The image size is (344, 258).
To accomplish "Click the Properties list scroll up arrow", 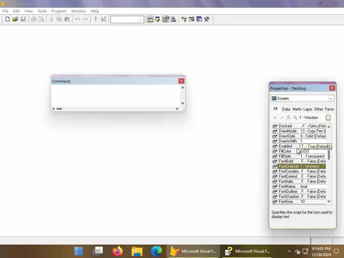I will point(329,127).
